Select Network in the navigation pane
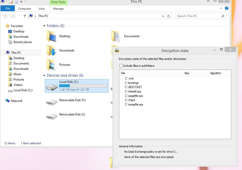This screenshot has width=242, height=170. click(17, 101)
